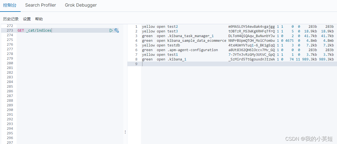Click empty output line 9

239,64
